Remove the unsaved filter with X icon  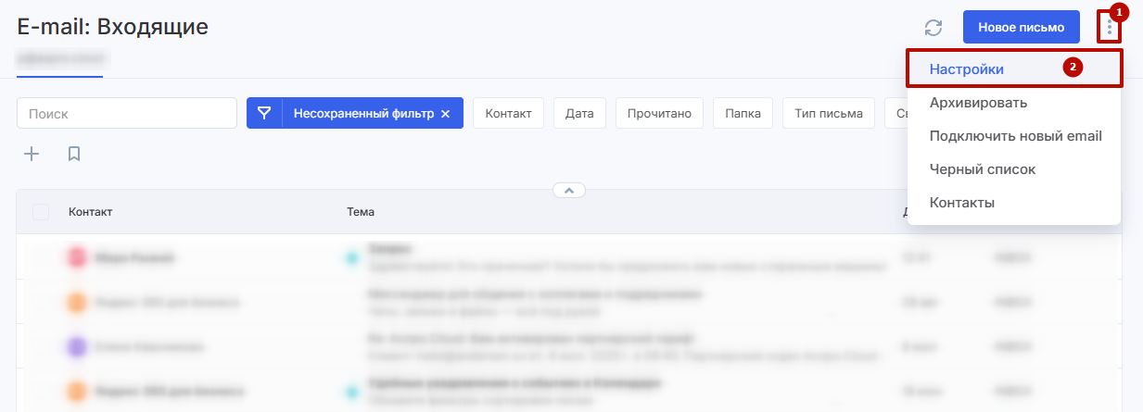pyautogui.click(x=445, y=114)
